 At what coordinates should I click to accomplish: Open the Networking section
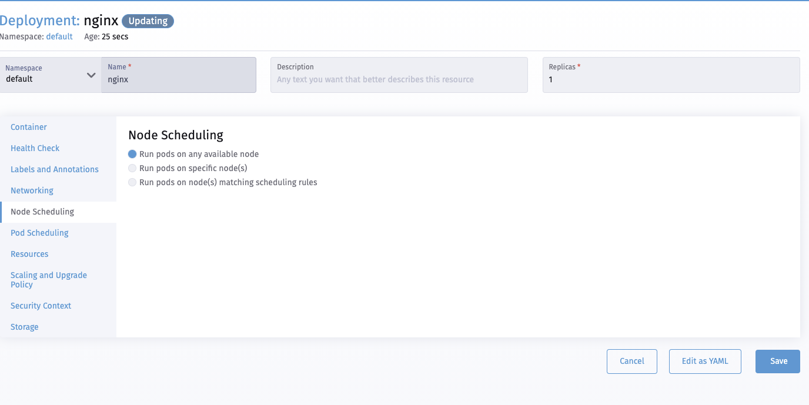pos(31,190)
